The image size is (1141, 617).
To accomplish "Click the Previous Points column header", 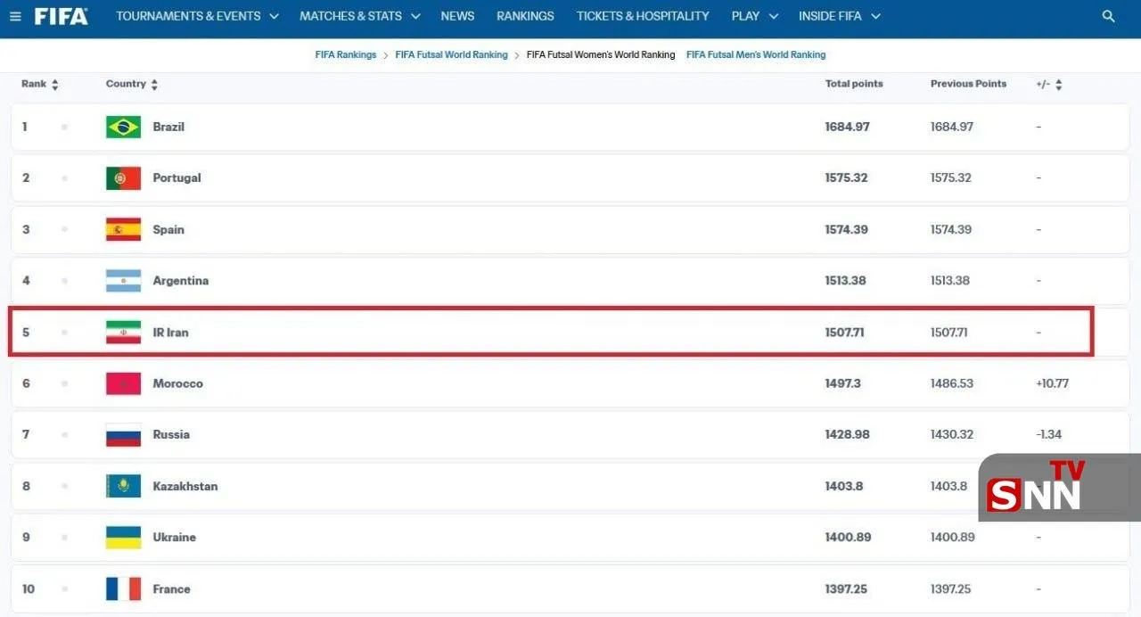I will [968, 84].
